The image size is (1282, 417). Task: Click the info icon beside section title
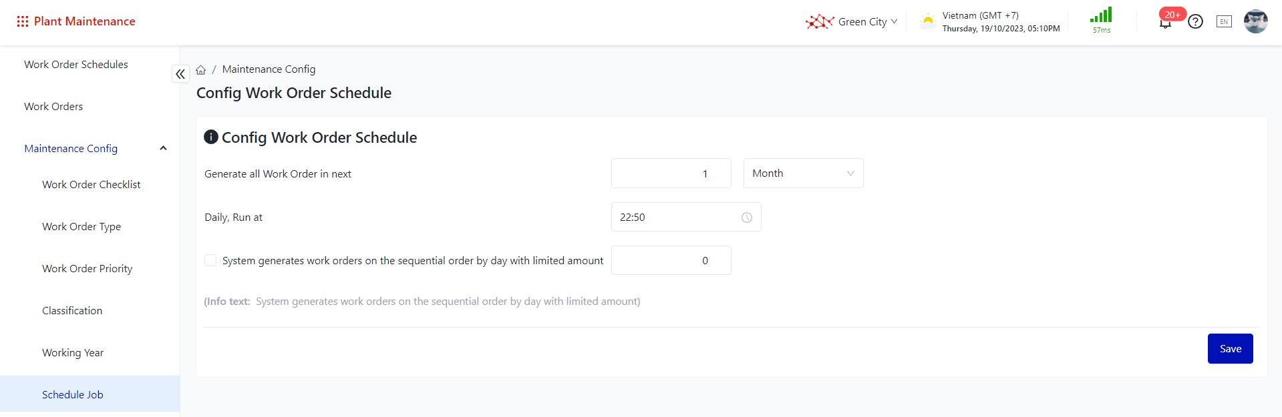(x=211, y=137)
